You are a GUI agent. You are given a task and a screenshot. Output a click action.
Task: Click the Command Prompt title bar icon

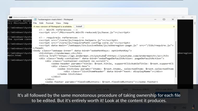click(11, 17)
